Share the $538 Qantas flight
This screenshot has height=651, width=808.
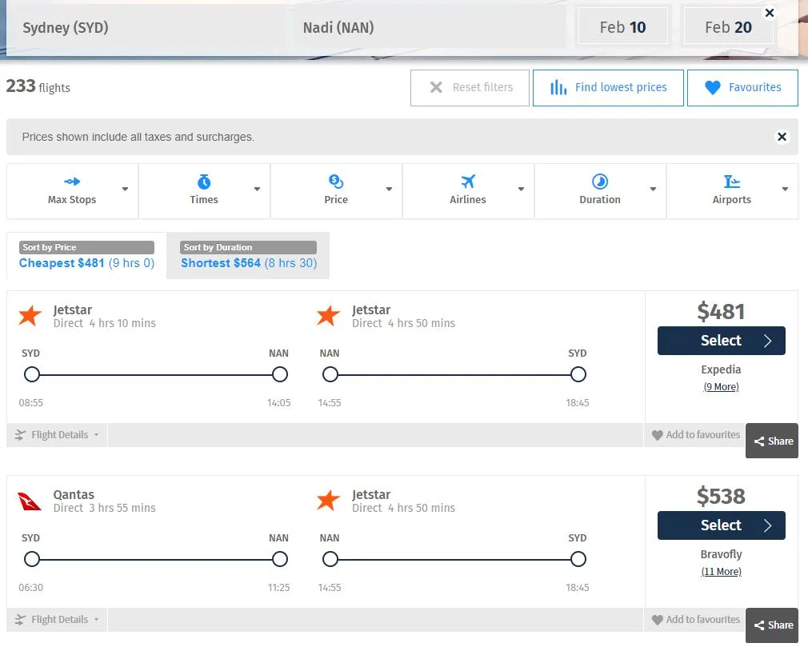point(772,625)
